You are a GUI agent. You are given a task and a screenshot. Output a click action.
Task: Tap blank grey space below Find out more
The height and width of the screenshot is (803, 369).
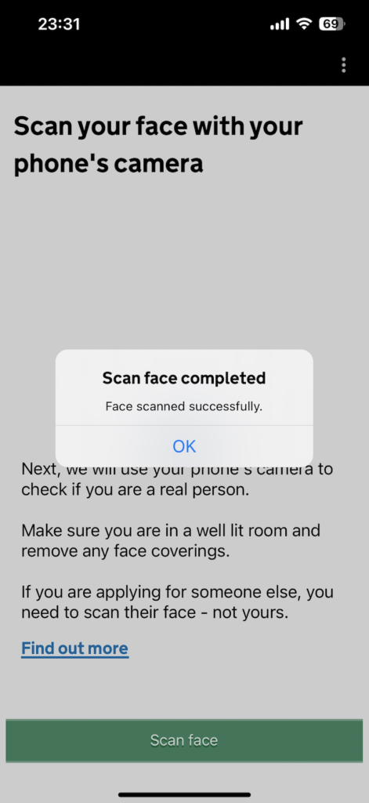[184, 689]
